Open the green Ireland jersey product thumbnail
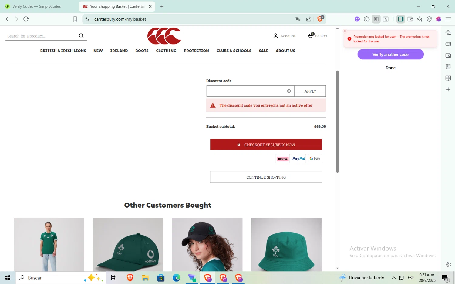Image resolution: width=455 pixels, height=284 pixels. (x=49, y=245)
